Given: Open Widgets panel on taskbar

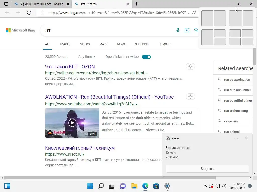Looking at the screenshot, I should pos(7,186).
